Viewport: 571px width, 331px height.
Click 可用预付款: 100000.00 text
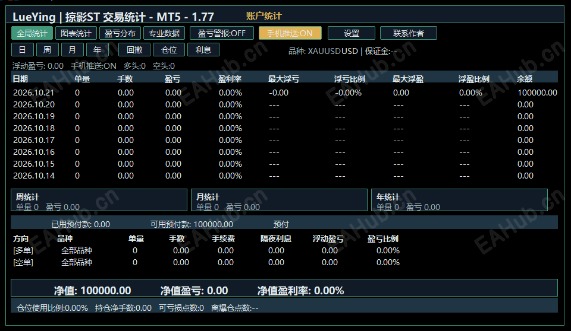tap(192, 225)
